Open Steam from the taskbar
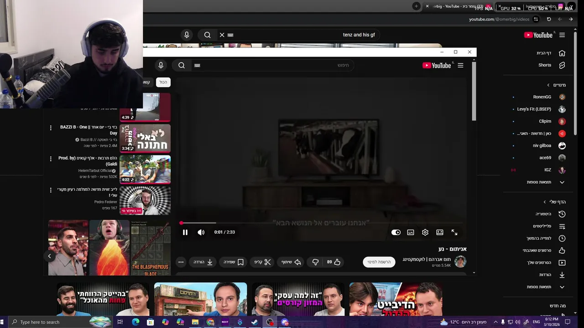The width and height of the screenshot is (584, 328). (255, 322)
